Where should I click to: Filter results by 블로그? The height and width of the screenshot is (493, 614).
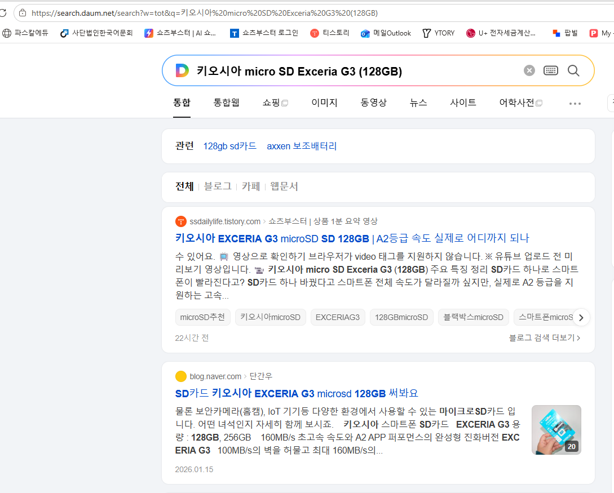click(218, 186)
